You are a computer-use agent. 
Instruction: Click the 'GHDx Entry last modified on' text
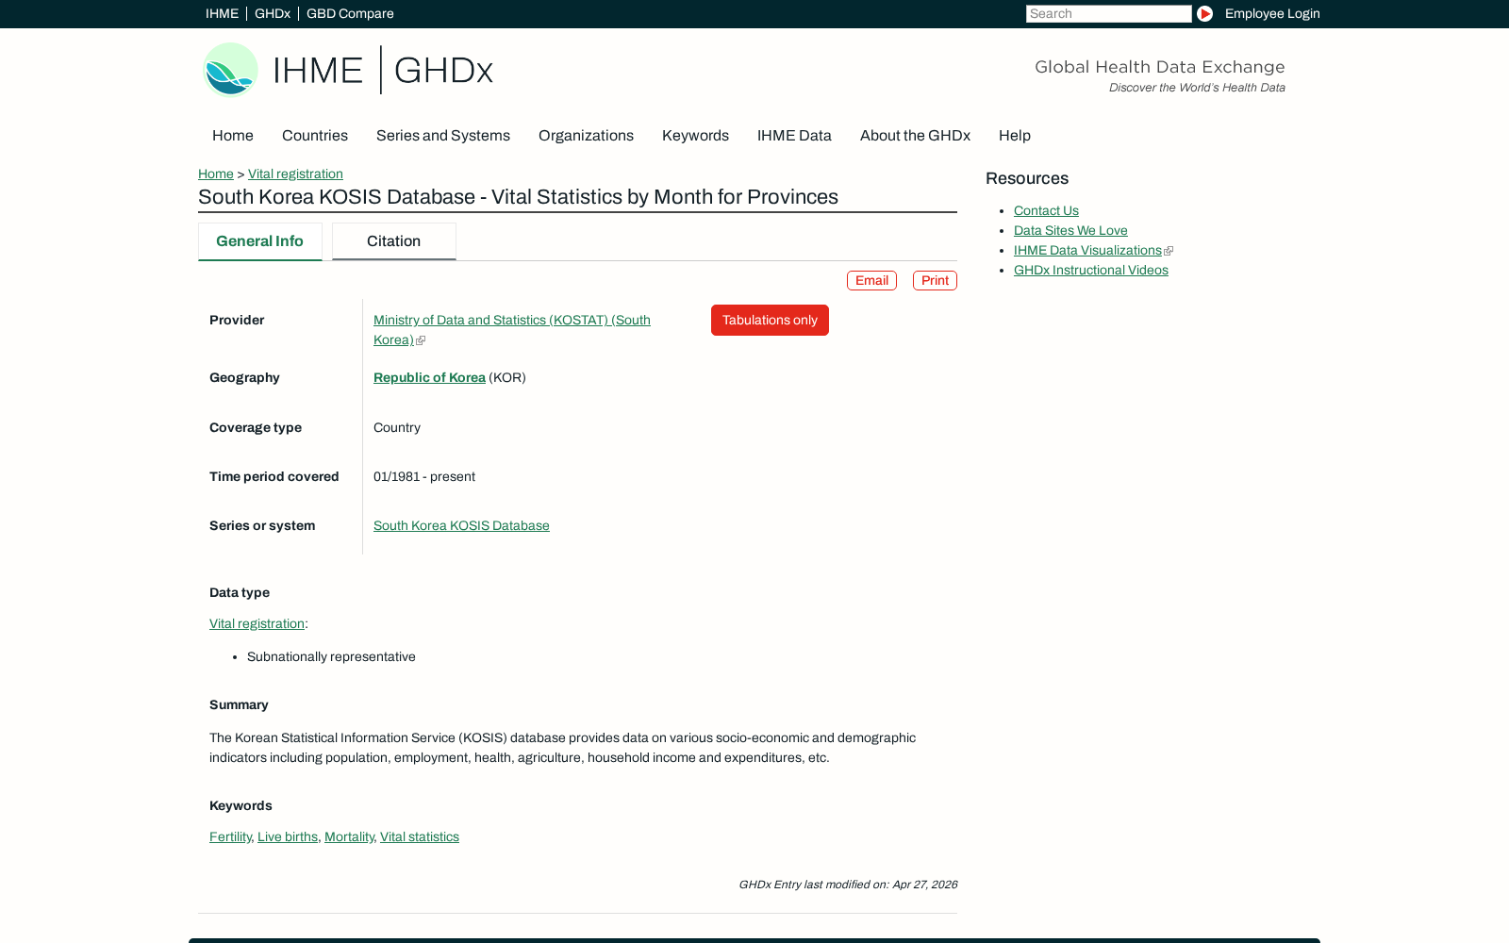[848, 885]
